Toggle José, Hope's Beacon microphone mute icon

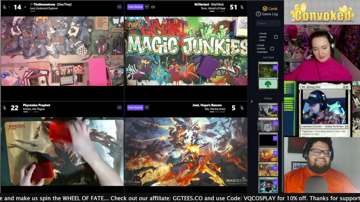pos(242,108)
